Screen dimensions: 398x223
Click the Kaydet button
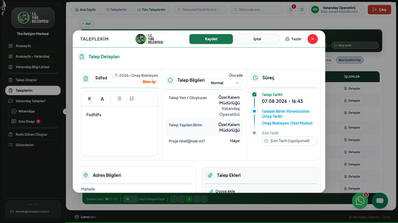click(x=211, y=39)
